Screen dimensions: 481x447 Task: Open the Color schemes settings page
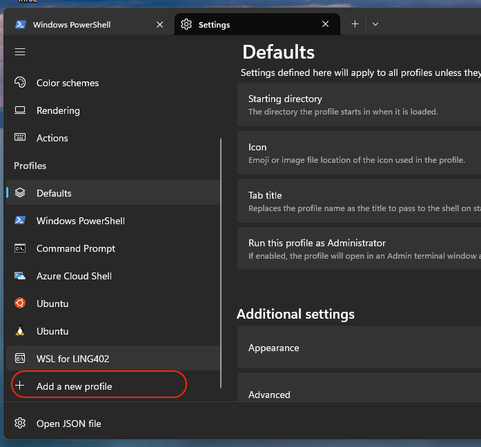tap(113, 83)
